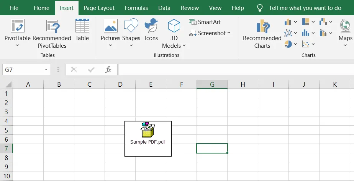Click the Shapes icon
The height and width of the screenshot is (181, 354).
click(131, 26)
